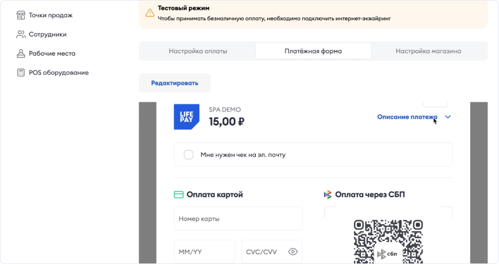Click the Рабочие места person icon
Screen dimensions: 499x264
(21, 54)
